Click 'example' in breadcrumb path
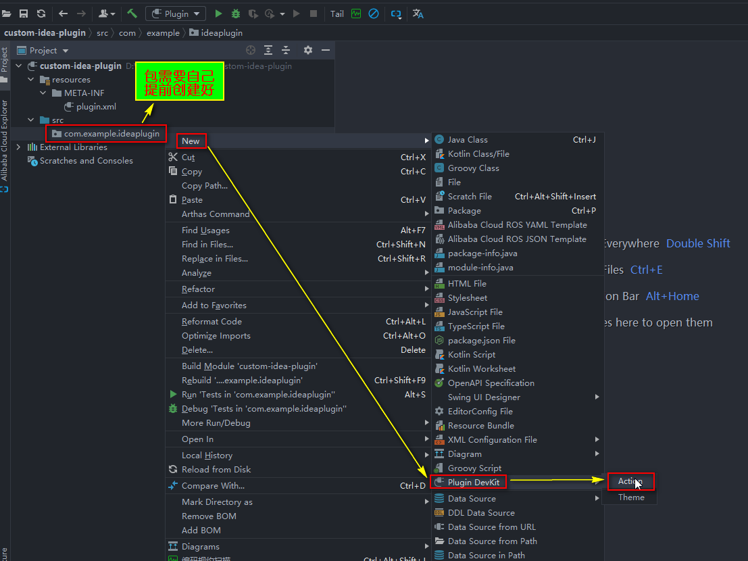Screen dimensions: 748x561 click(x=163, y=33)
